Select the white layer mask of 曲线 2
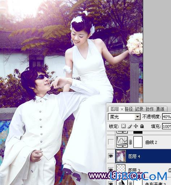The height and width of the screenshot is (185, 171). 138,142
